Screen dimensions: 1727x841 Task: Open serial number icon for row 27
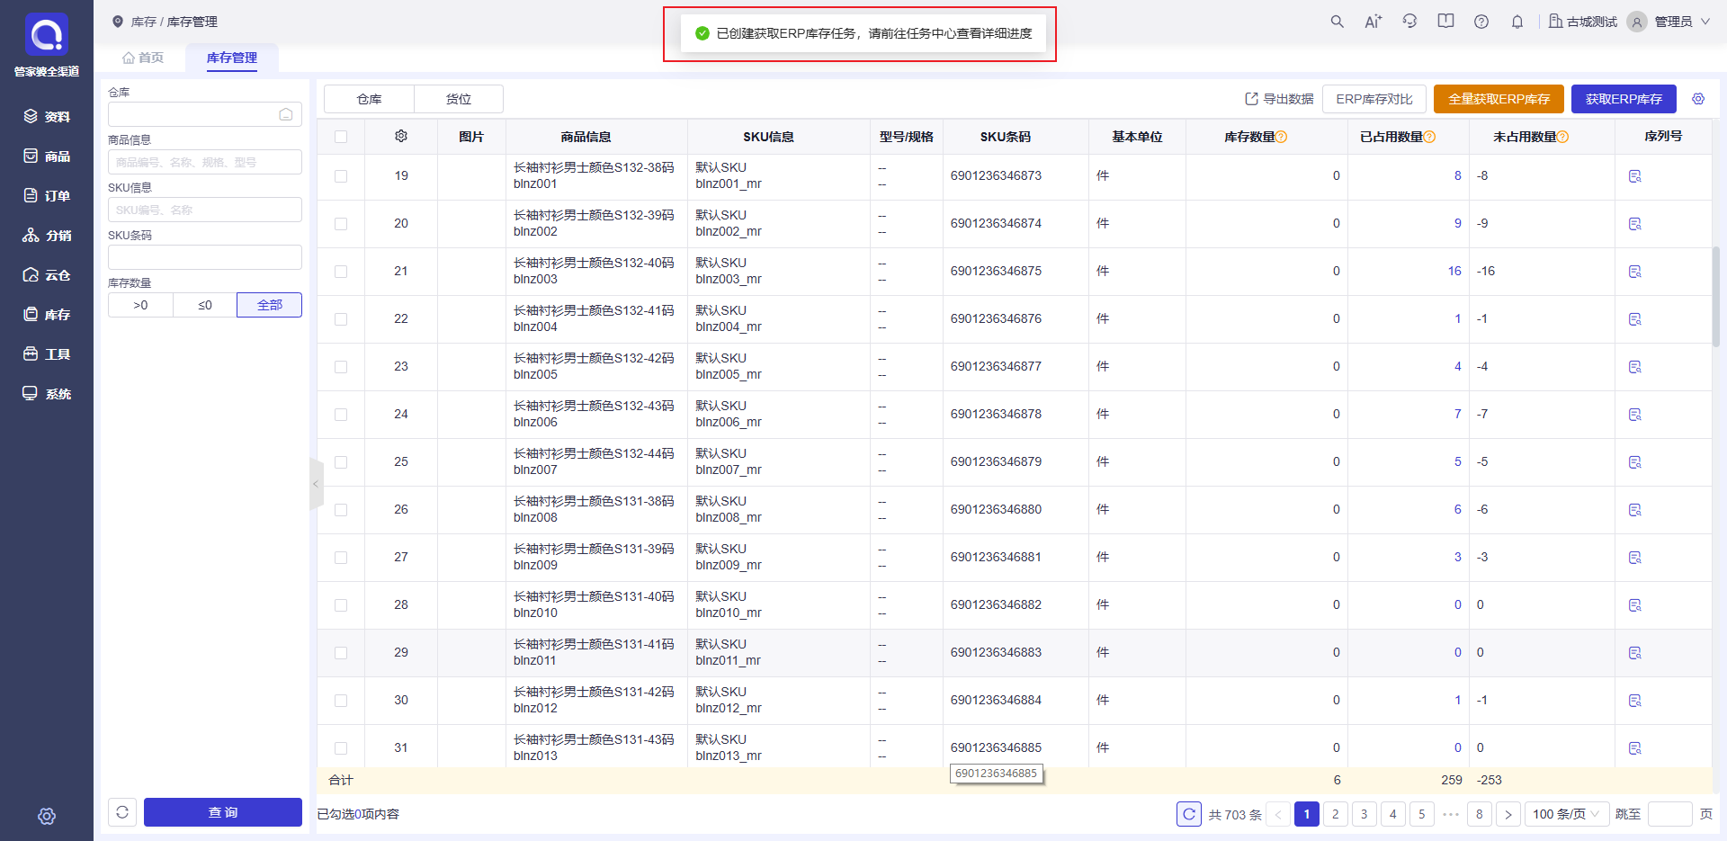[x=1635, y=558]
